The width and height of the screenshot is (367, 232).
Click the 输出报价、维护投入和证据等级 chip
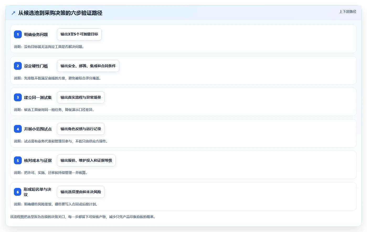coord(86,160)
